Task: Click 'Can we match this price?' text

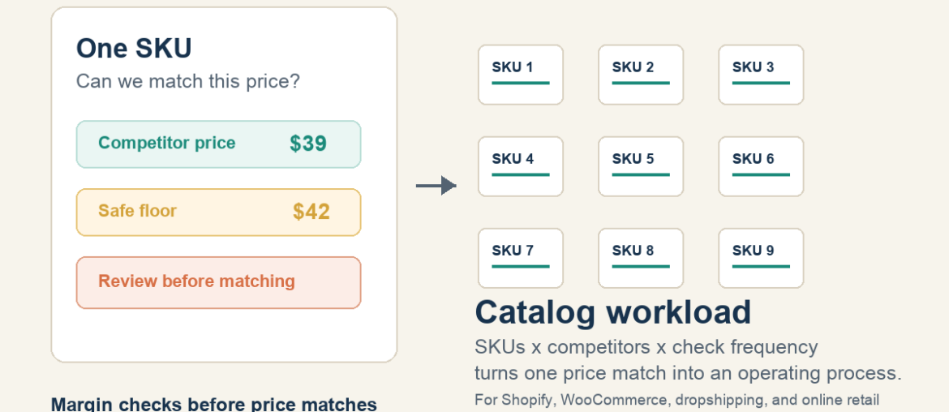Action: coord(187,81)
